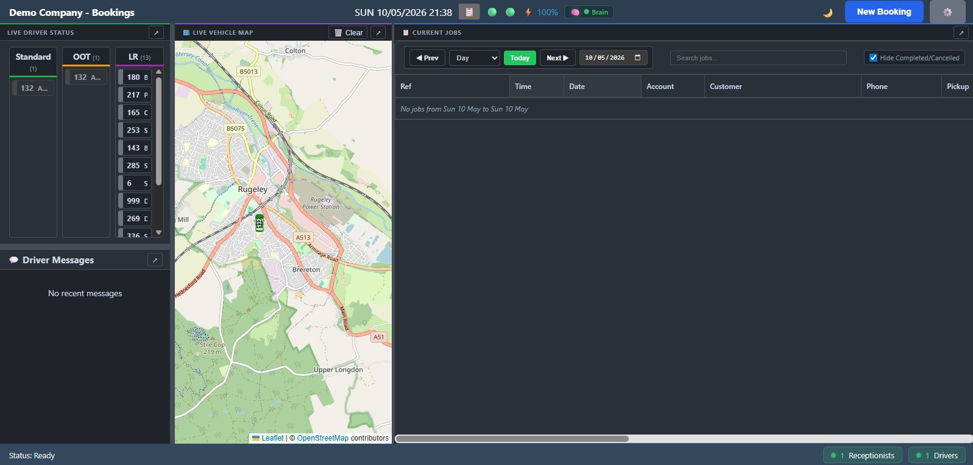
Task: Select the LR driver column header
Action: [139, 57]
